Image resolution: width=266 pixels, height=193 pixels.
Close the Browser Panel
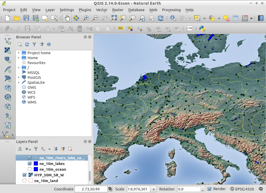(x=90, y=37)
